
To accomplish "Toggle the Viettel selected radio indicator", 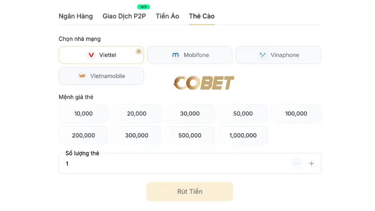I will click(x=138, y=52).
